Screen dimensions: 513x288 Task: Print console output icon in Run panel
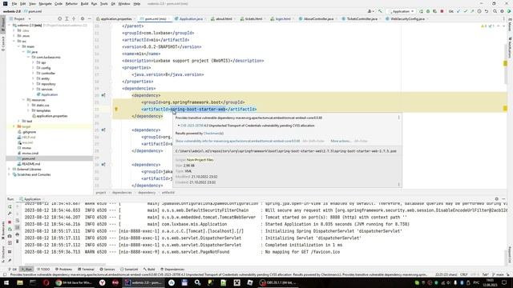(x=18, y=234)
